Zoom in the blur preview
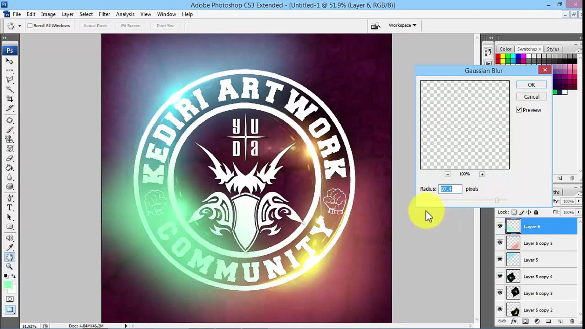This screenshot has height=329, width=585. click(482, 174)
